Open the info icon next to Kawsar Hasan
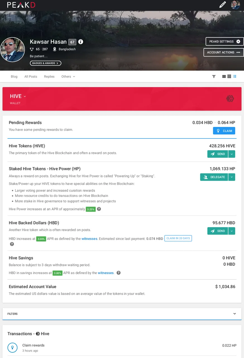244x358 pixels. pyautogui.click(x=81, y=42)
